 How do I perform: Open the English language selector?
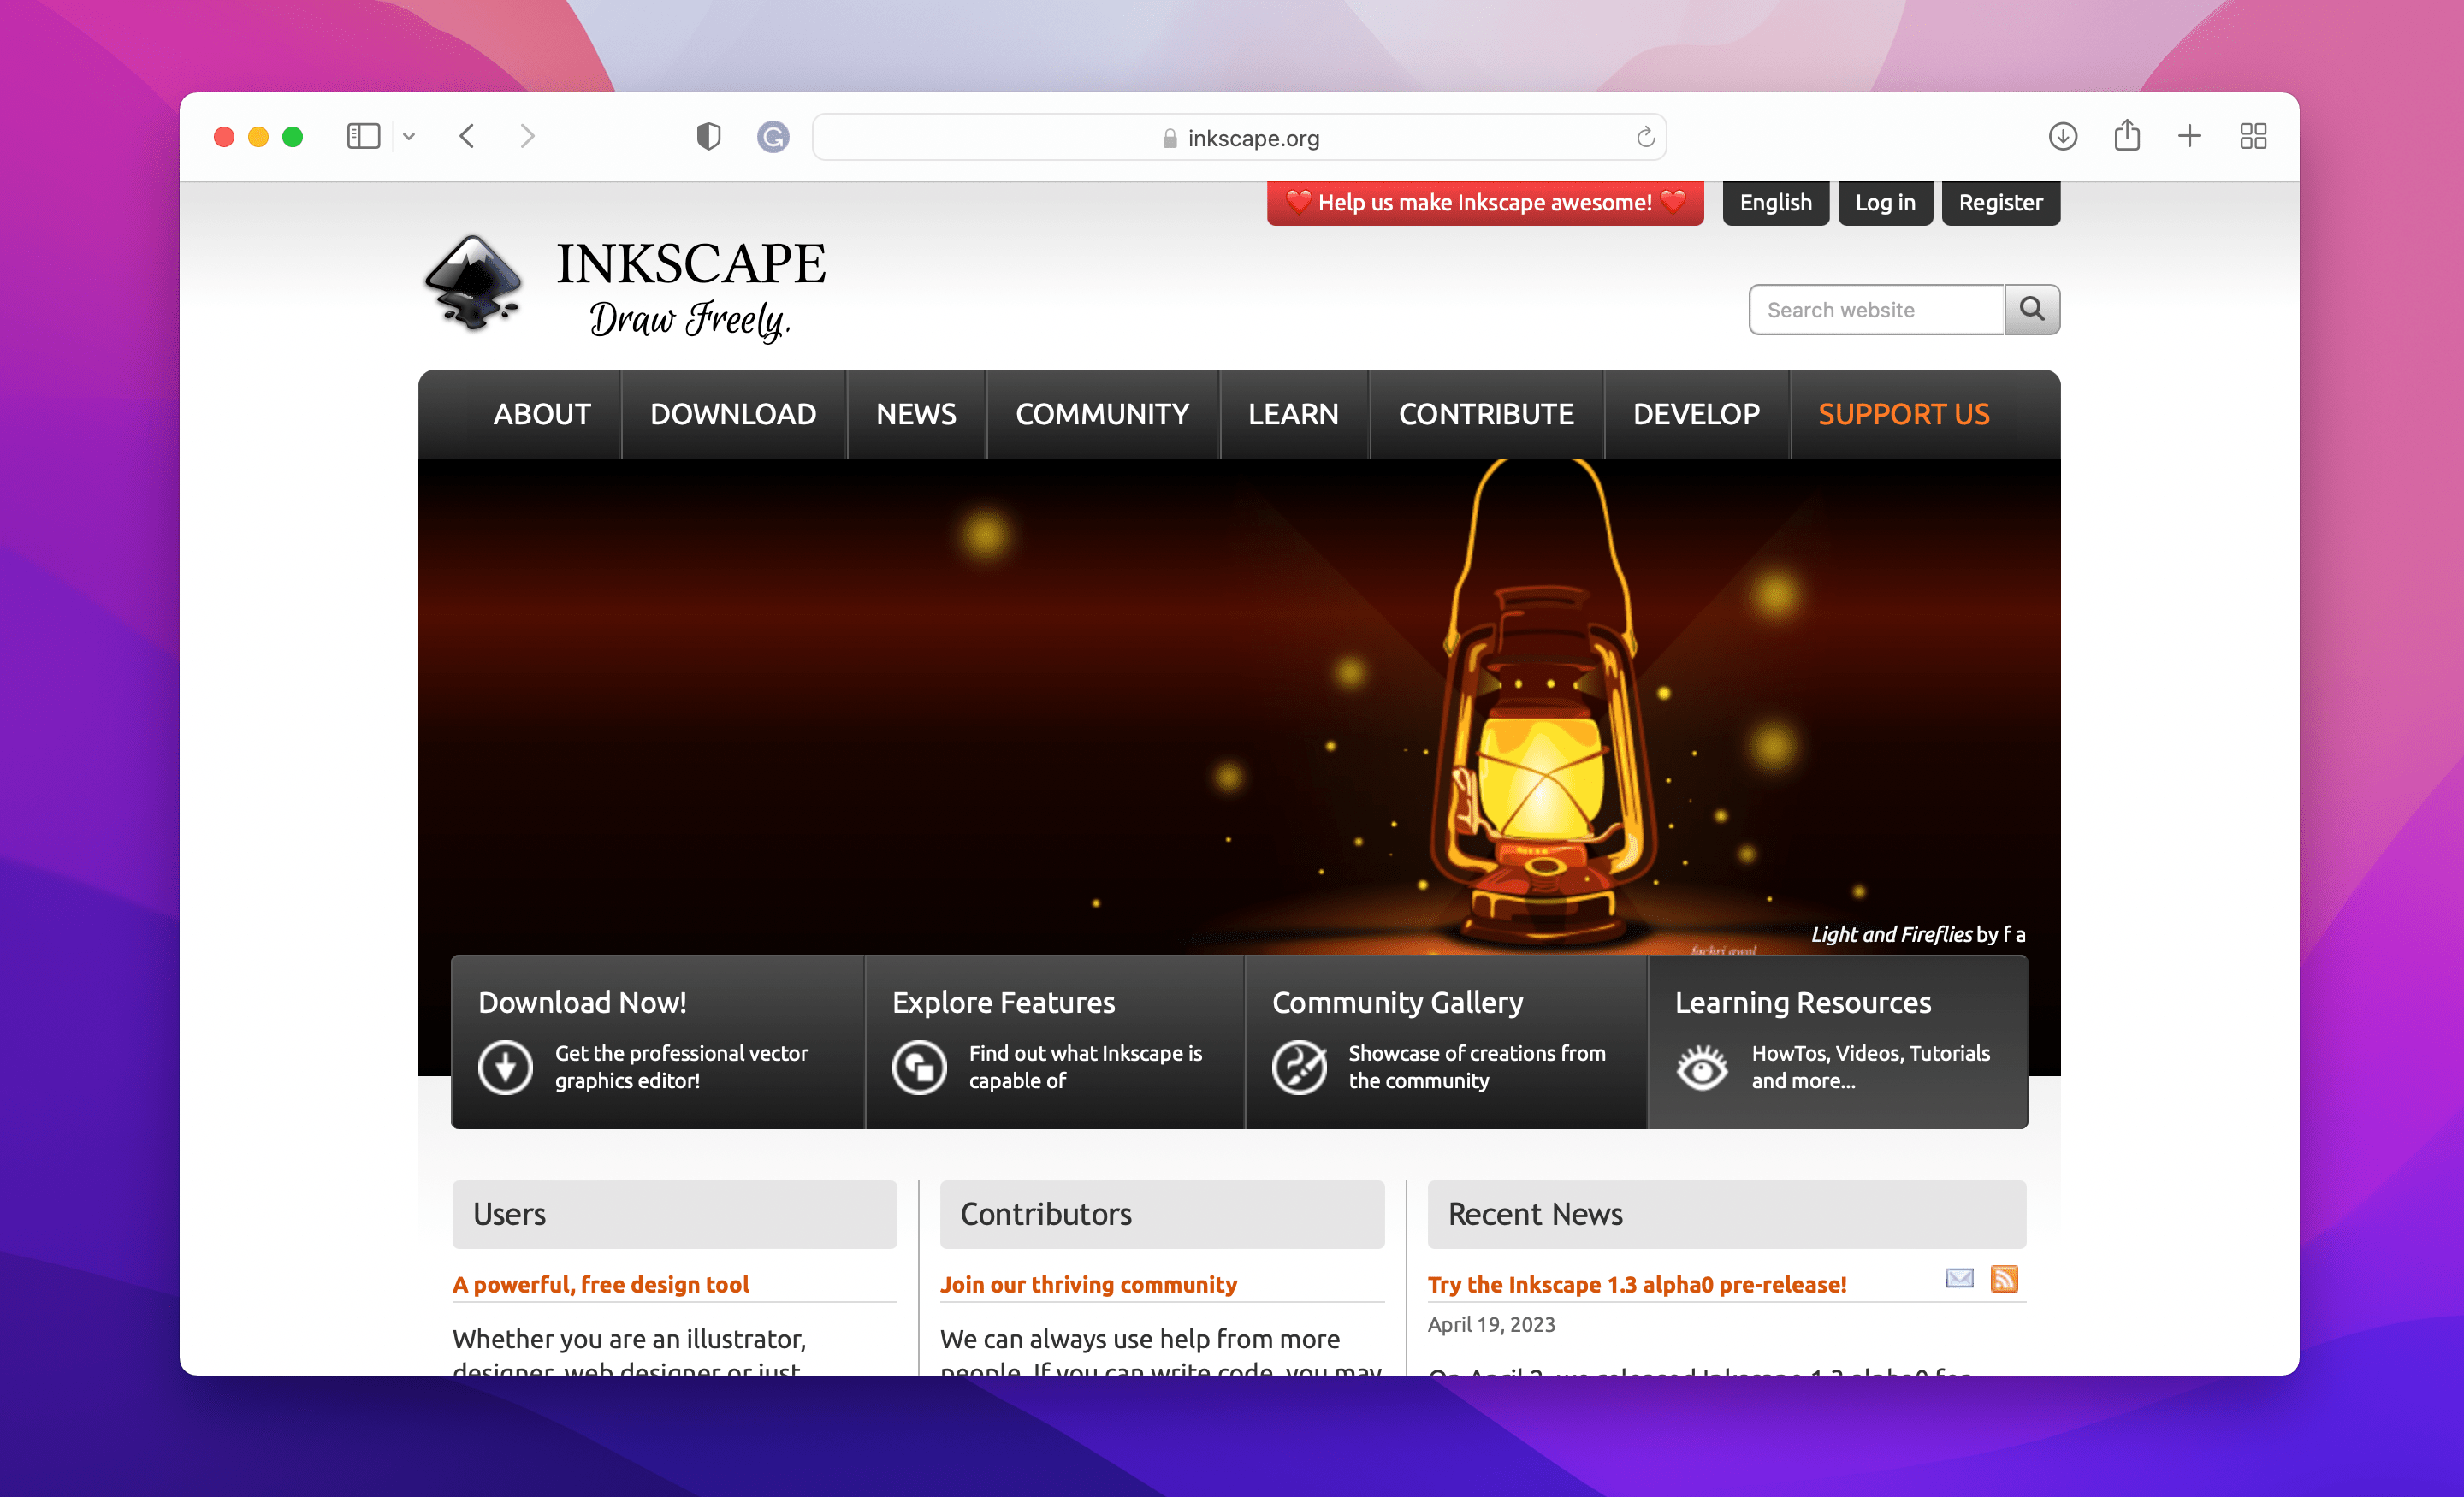(1775, 202)
